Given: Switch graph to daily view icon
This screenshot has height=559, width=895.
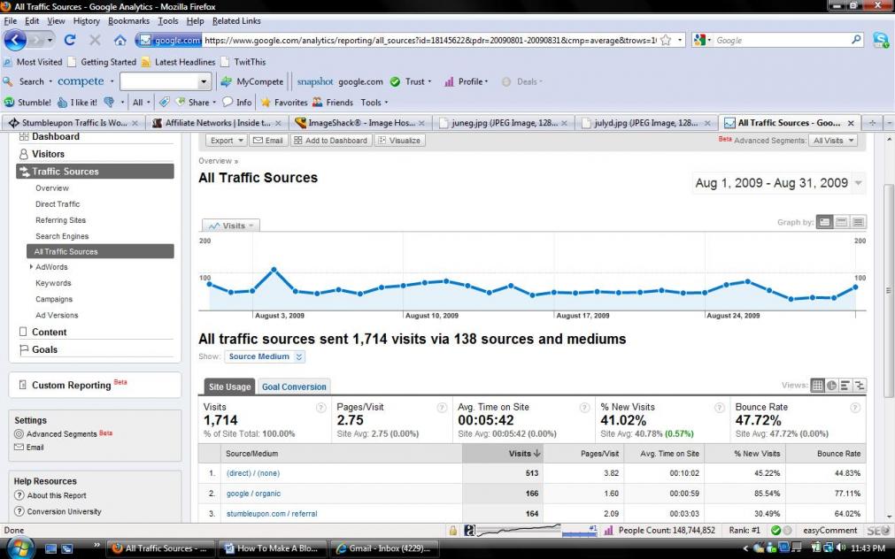Looking at the screenshot, I should coord(824,222).
